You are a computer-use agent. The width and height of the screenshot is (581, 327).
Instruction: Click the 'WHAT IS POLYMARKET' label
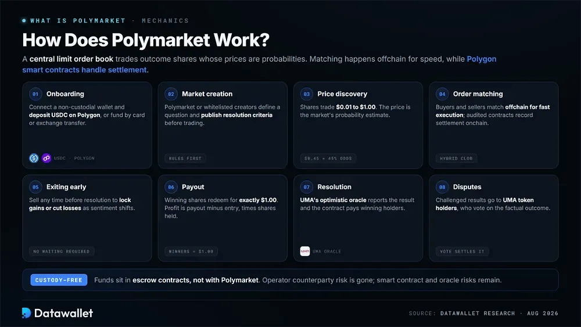coord(78,21)
